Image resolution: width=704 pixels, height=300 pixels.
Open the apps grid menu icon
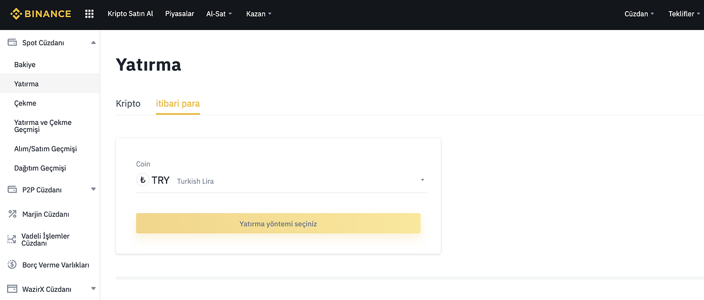tap(89, 13)
